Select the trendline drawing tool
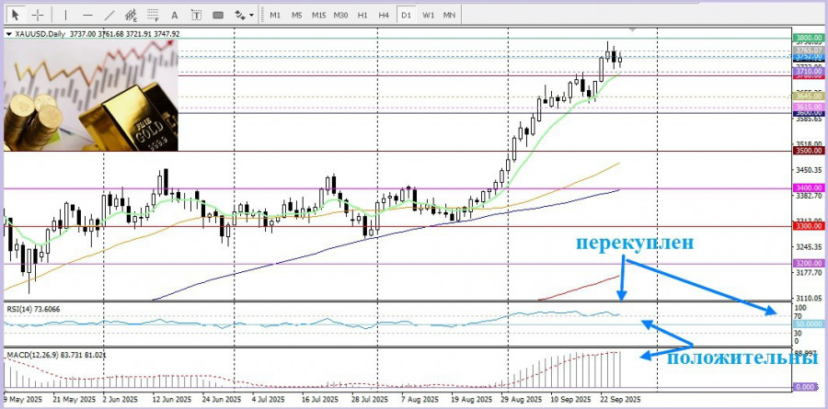 [x=109, y=15]
